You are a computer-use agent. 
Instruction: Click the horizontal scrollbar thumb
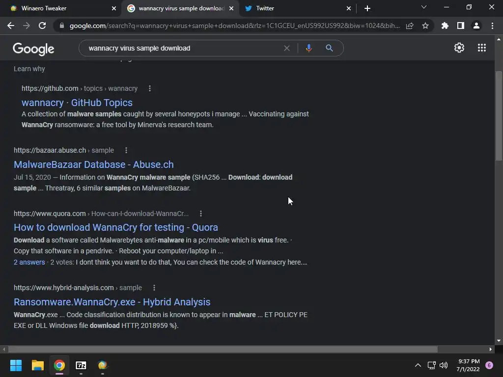click(223, 349)
